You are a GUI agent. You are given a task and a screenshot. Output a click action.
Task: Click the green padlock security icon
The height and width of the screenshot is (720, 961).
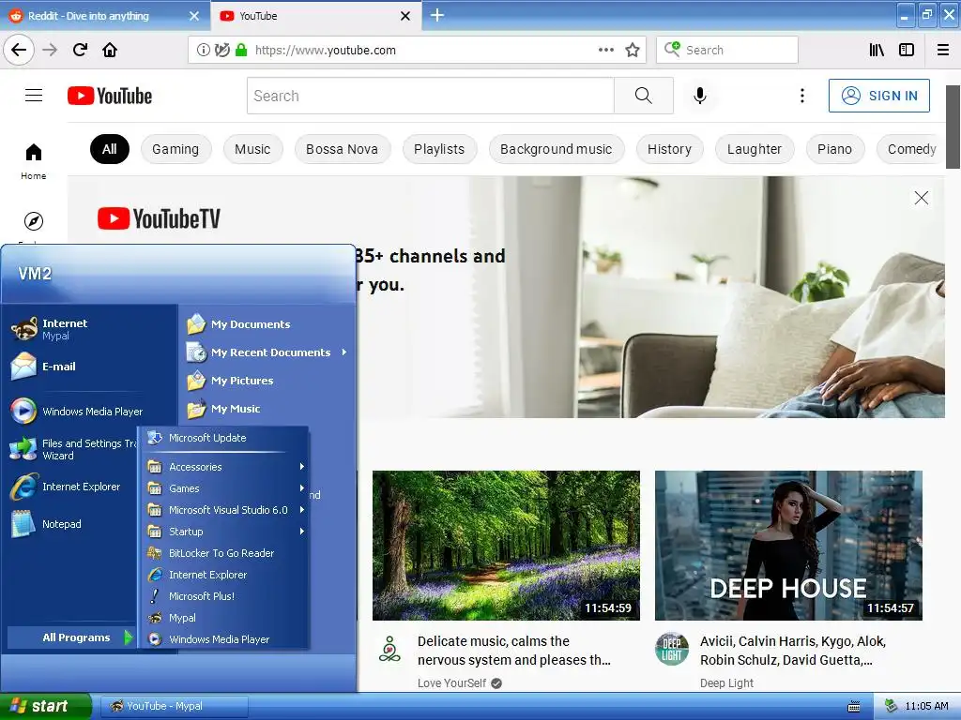[241, 51]
